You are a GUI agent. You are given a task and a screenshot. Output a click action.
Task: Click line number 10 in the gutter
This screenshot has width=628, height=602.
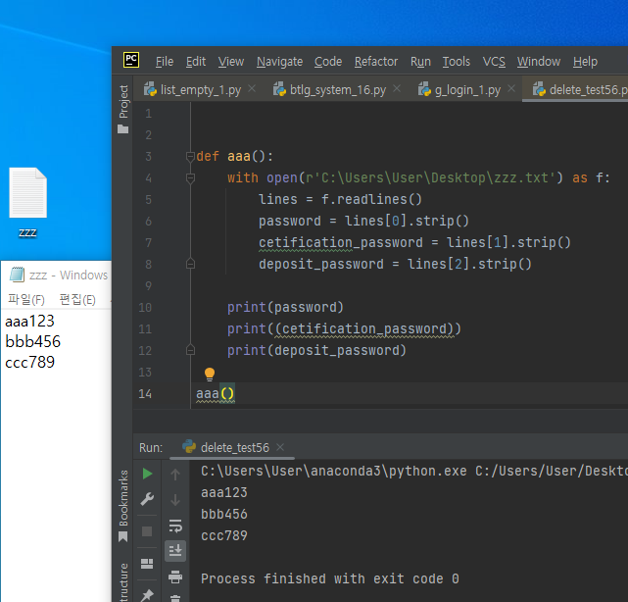pos(145,308)
